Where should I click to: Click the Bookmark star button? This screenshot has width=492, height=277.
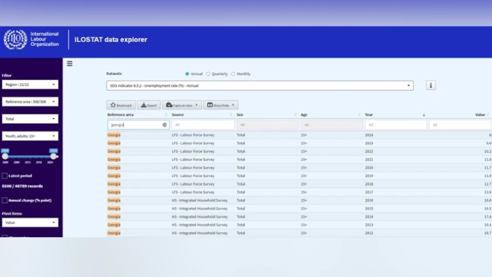(121, 105)
